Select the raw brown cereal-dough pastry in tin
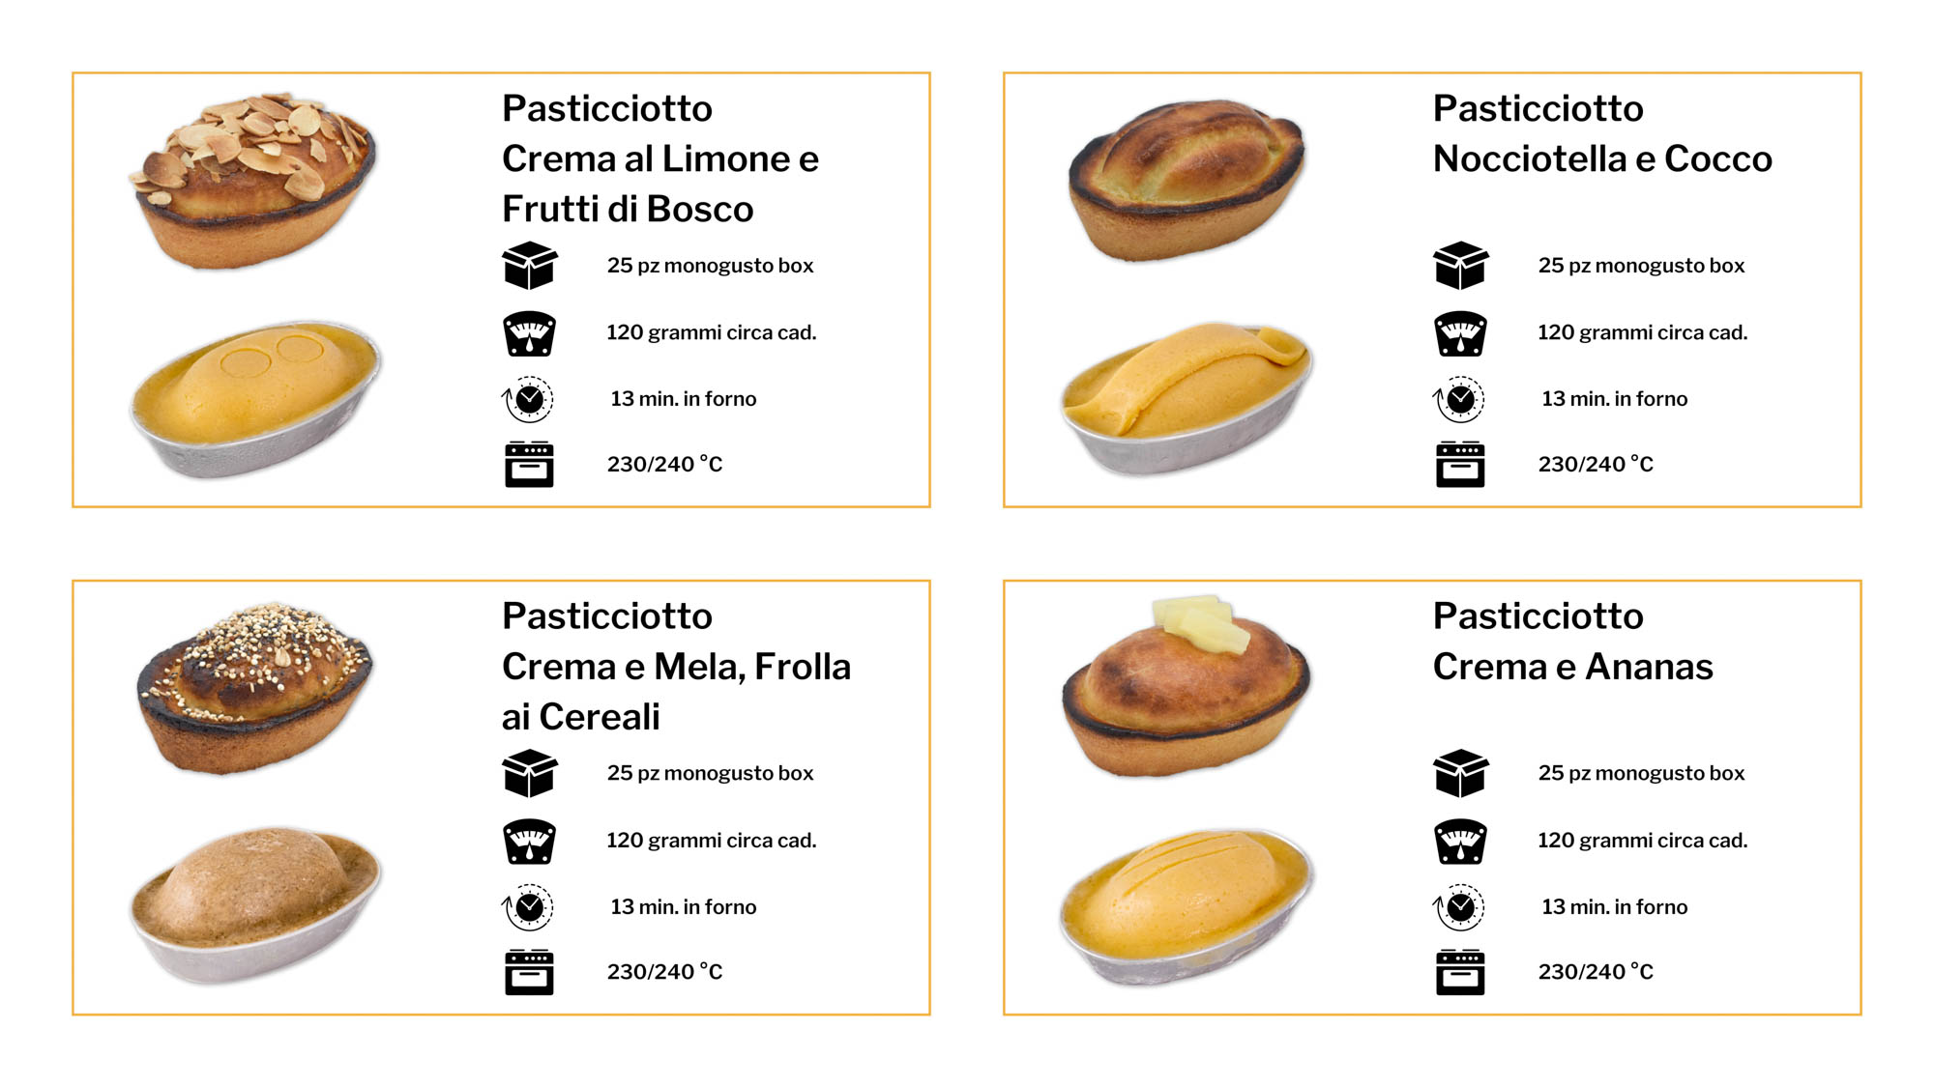Screen dimensions: 1934x1087 [x=255, y=904]
